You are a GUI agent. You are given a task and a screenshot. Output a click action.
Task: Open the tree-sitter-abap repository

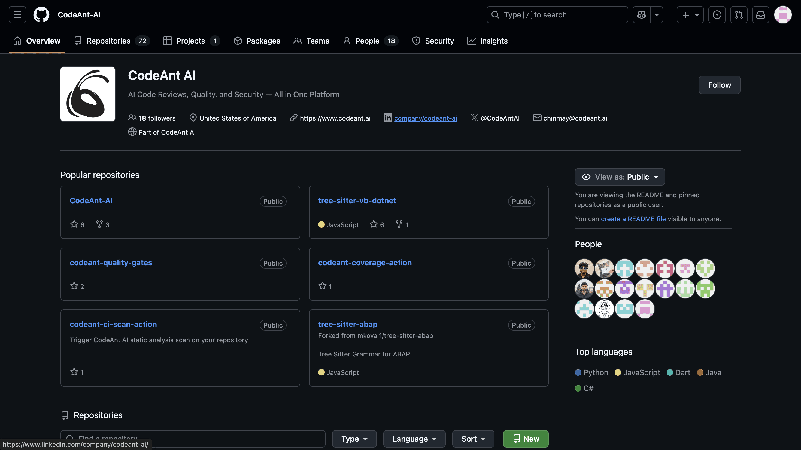[348, 324]
